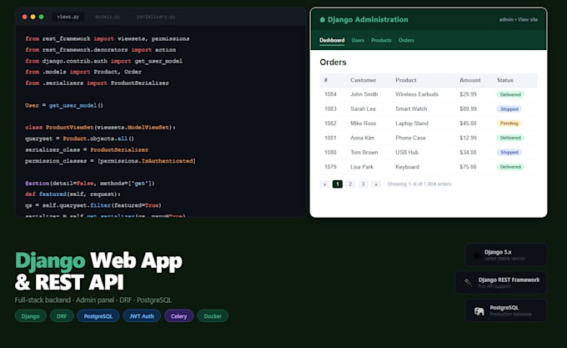This screenshot has width=567, height=348.
Task: Open the serializers.py editor tab
Action: (x=156, y=17)
